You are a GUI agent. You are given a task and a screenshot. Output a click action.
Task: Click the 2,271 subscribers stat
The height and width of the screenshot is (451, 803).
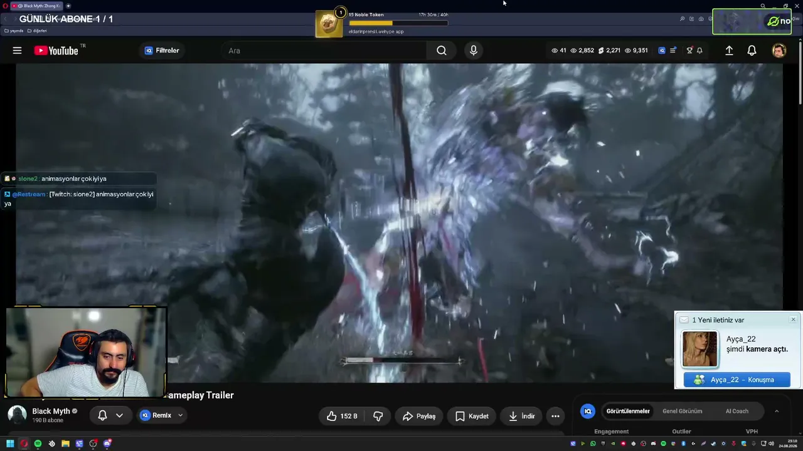609,51
